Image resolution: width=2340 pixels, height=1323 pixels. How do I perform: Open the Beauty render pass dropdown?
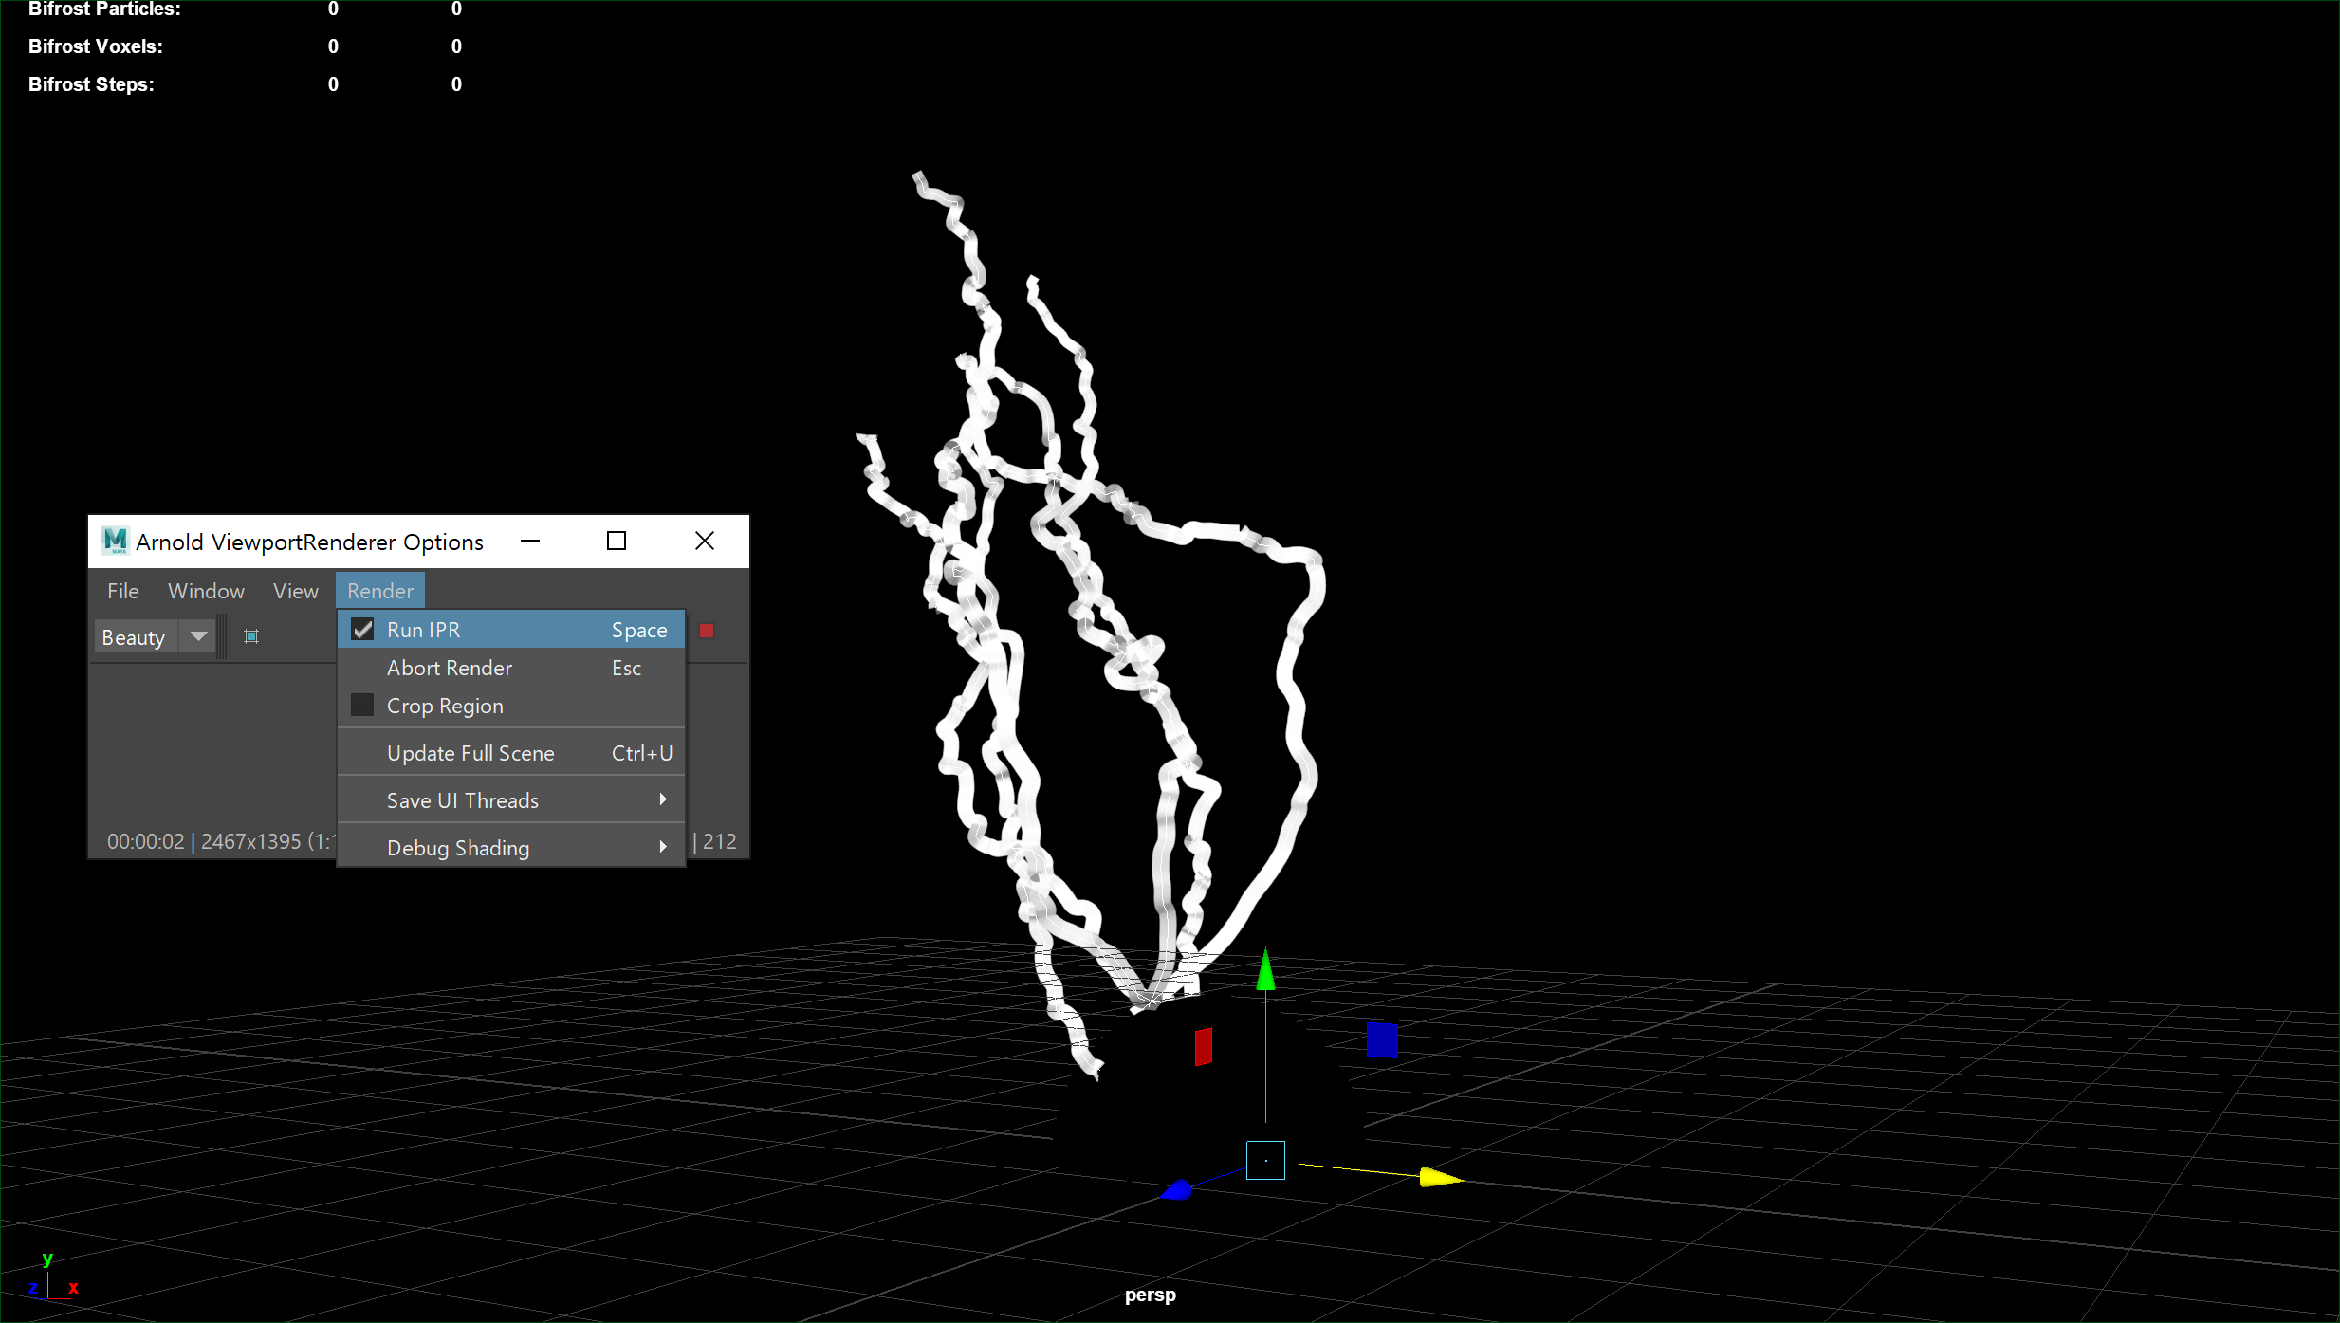[x=198, y=635]
